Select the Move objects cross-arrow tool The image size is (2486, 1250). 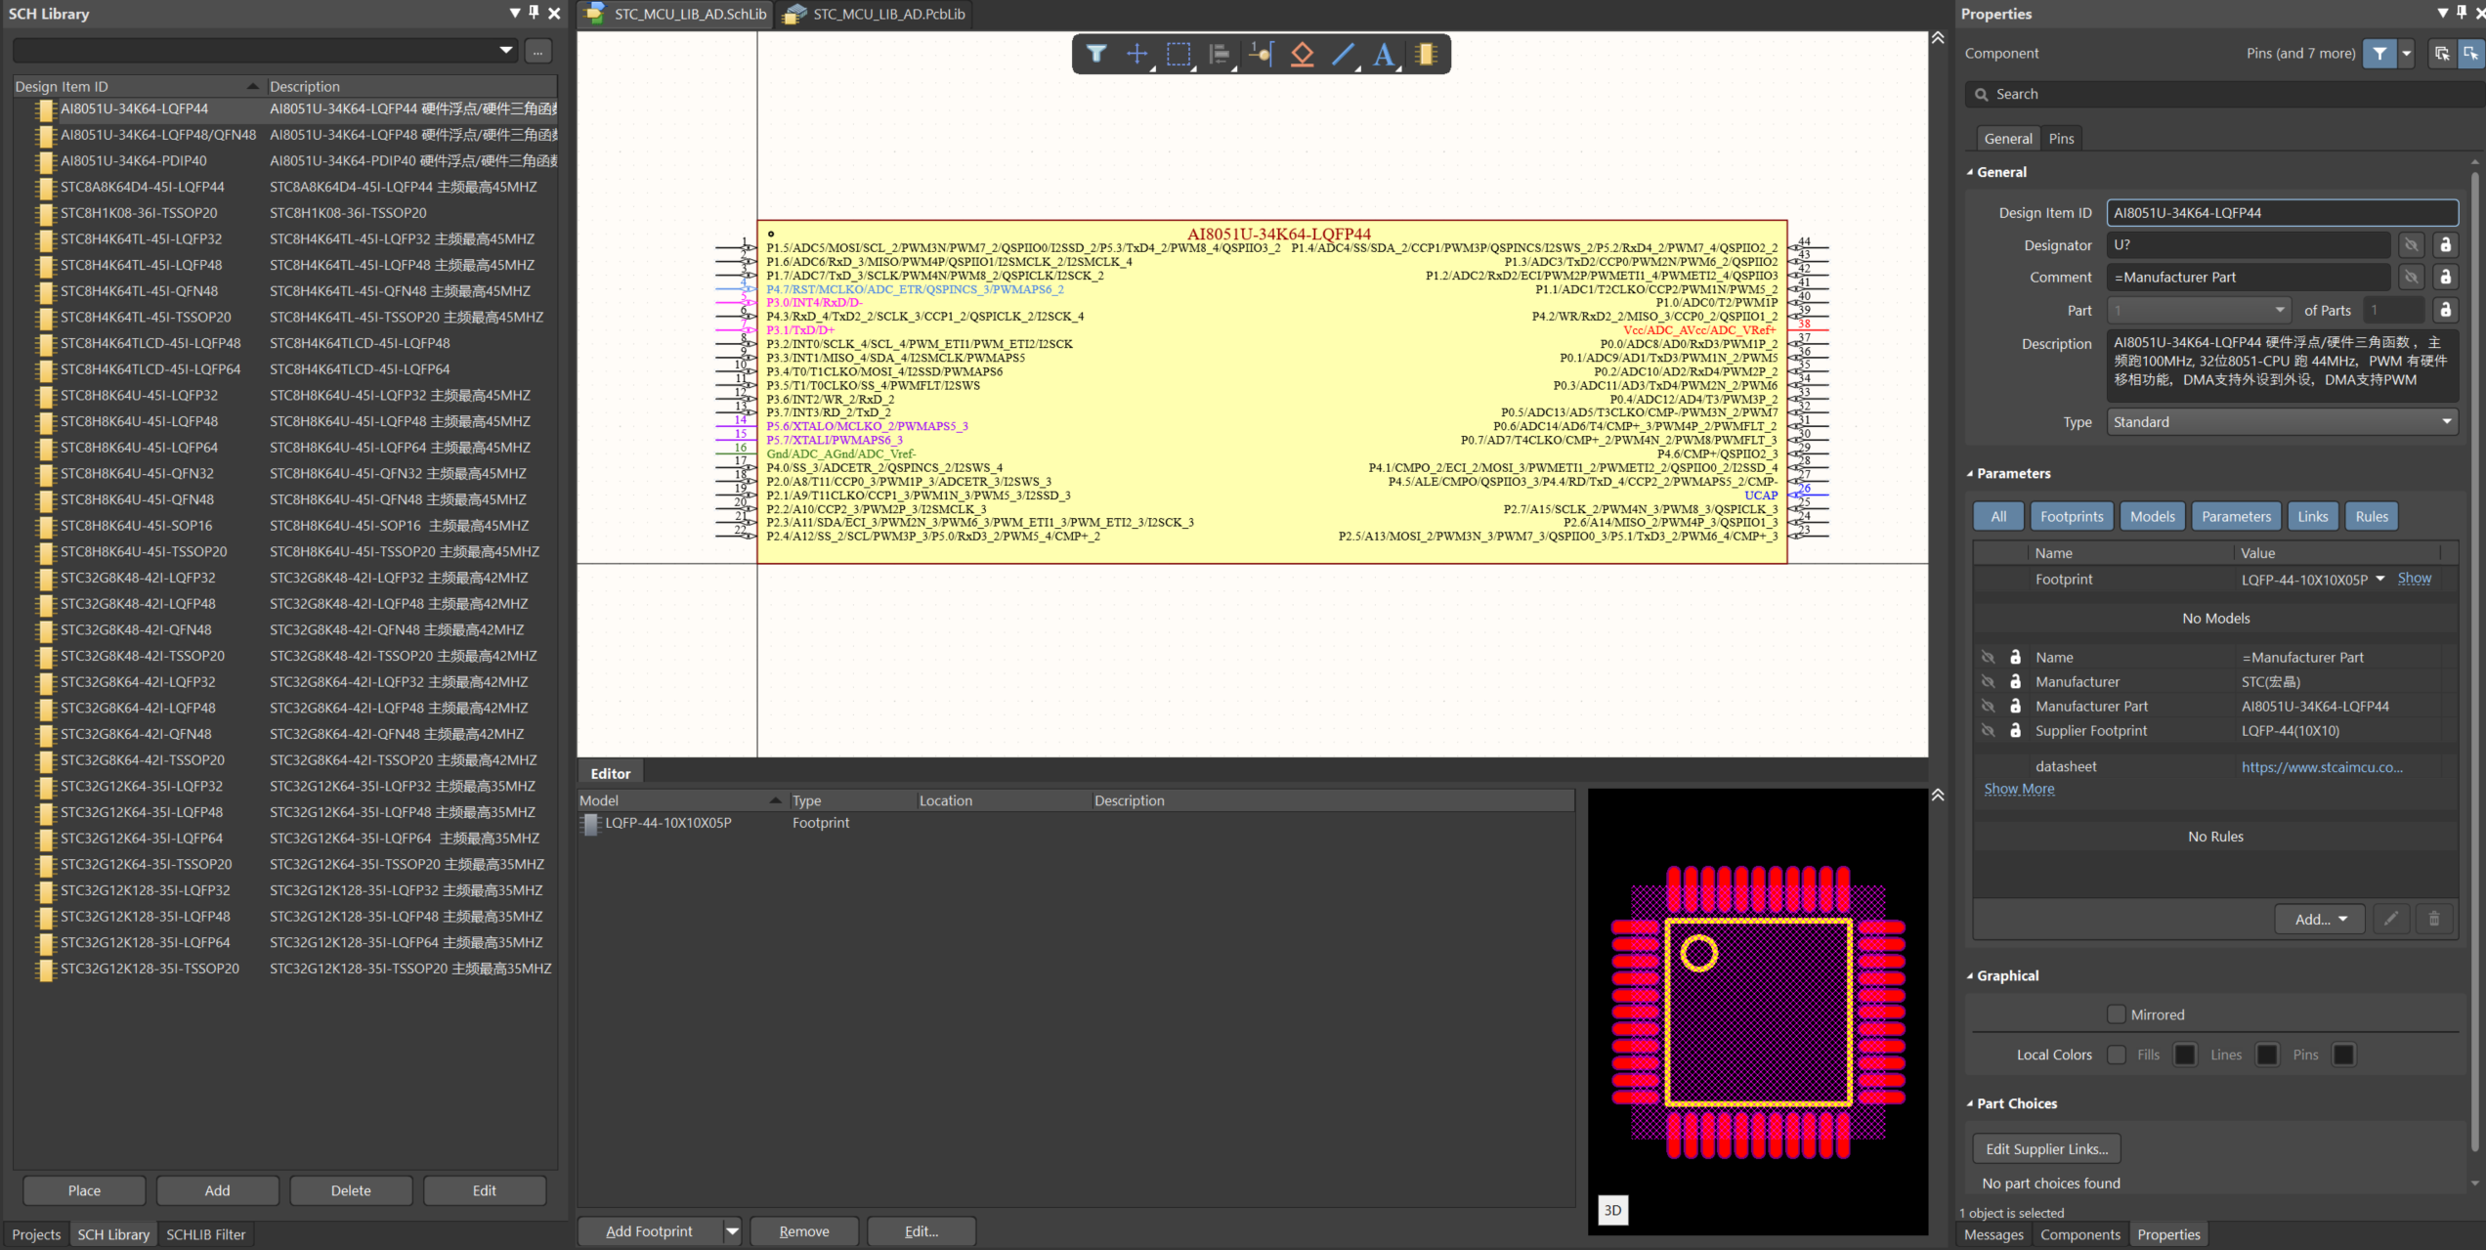[x=1136, y=54]
